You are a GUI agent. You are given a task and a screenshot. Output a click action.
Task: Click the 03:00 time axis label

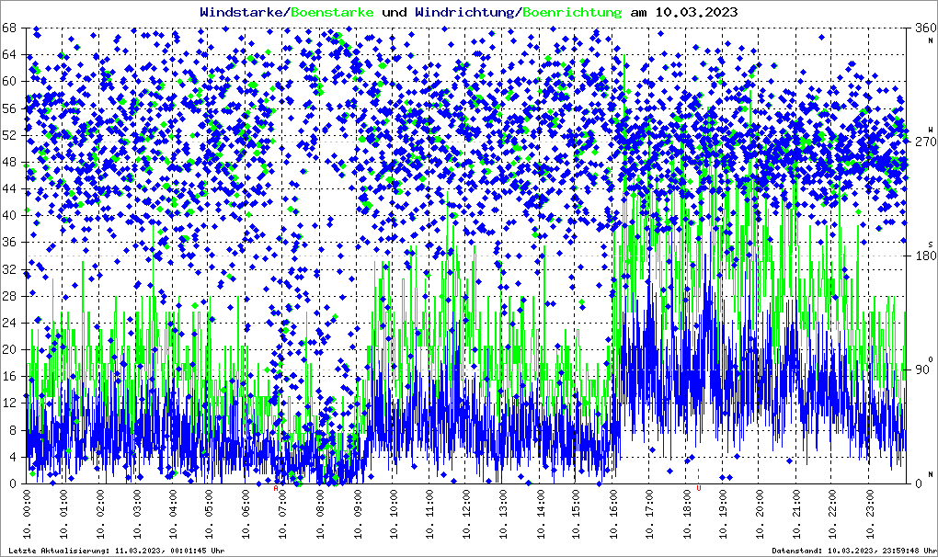pyautogui.click(x=136, y=514)
